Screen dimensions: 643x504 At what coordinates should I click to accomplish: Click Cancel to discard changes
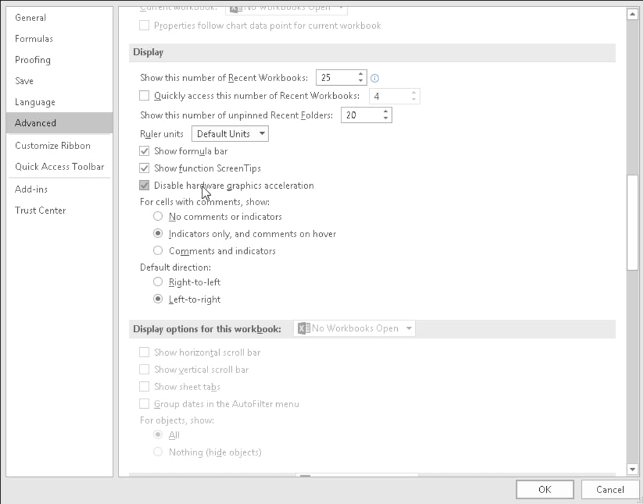pyautogui.click(x=610, y=490)
